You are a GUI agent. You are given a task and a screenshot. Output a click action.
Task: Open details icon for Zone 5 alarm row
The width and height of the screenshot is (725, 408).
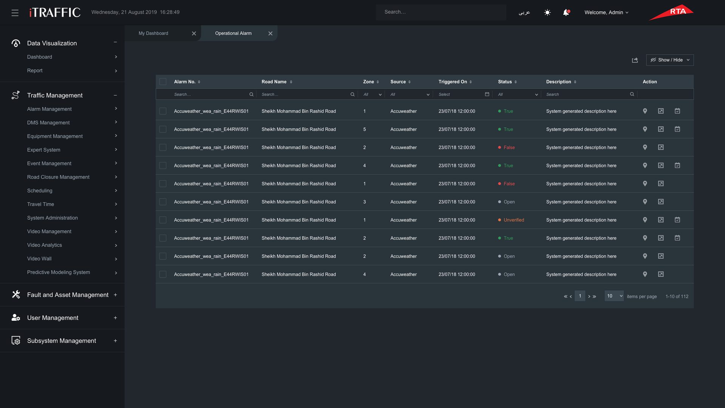click(x=661, y=129)
